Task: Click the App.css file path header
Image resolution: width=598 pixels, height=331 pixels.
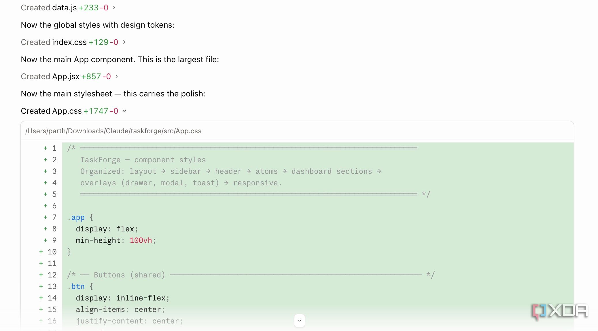Action: tap(113, 131)
